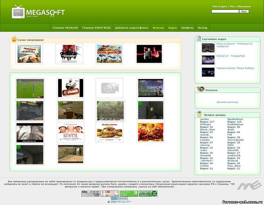264x205 pixels.
Task: Open author DMhope's profile
Action: click(205, 124)
